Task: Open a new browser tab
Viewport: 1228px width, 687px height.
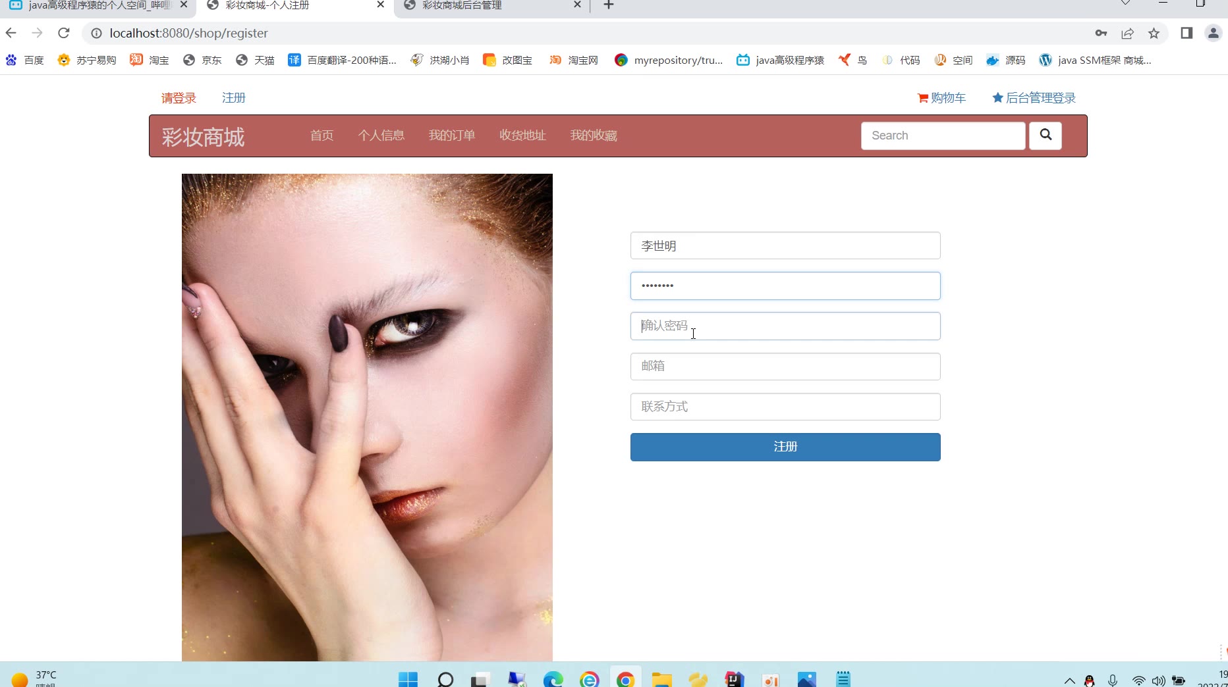Action: pyautogui.click(x=609, y=5)
